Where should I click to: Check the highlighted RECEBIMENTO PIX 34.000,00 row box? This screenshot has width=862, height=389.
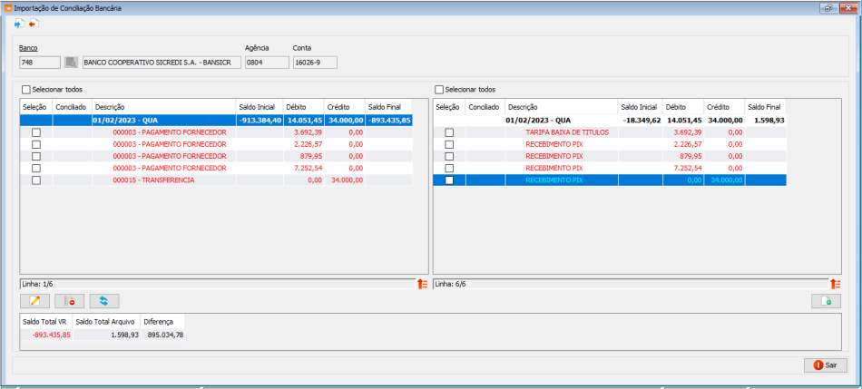pos(449,180)
